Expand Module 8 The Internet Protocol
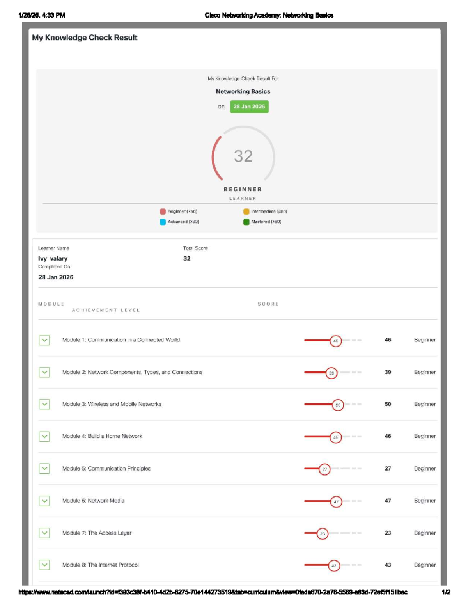 point(44,565)
